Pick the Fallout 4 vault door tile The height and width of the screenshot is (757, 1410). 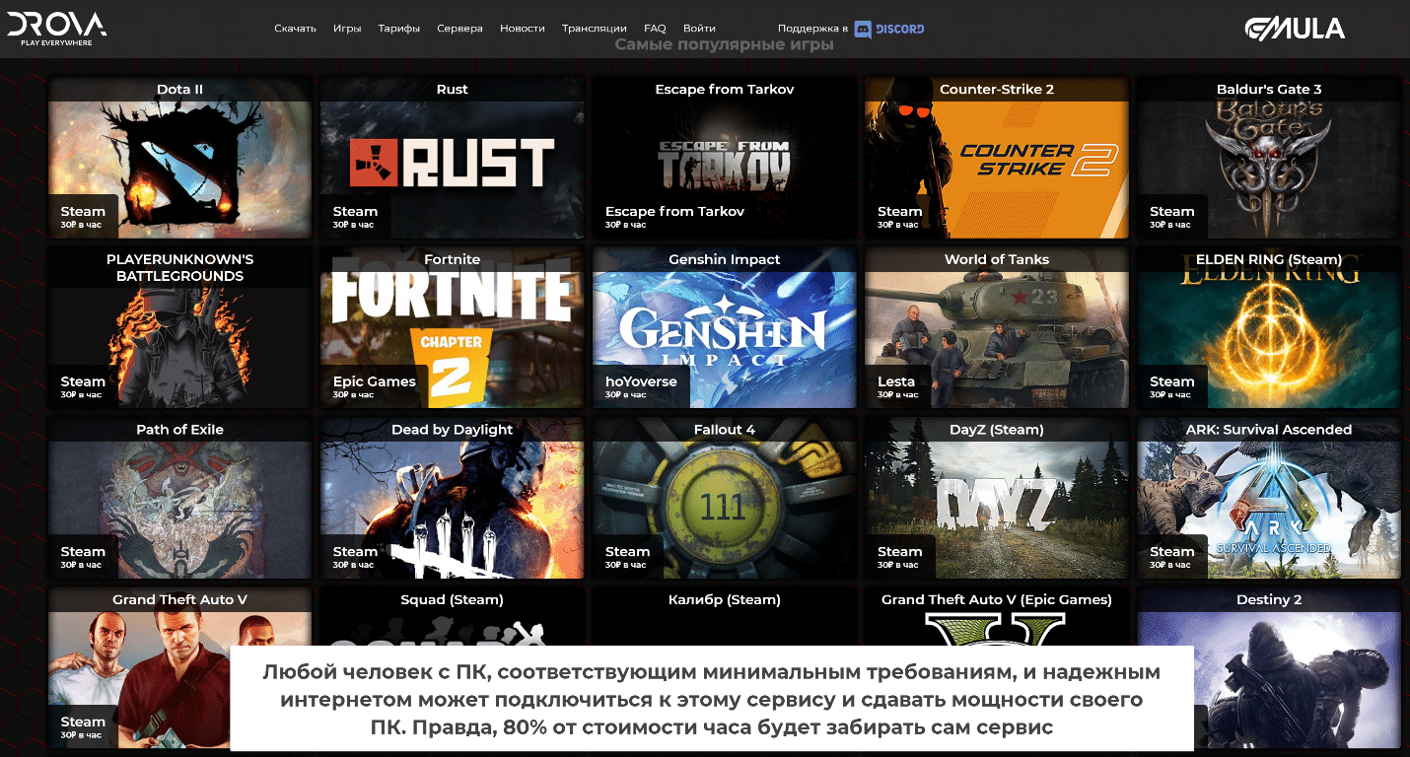point(724,499)
